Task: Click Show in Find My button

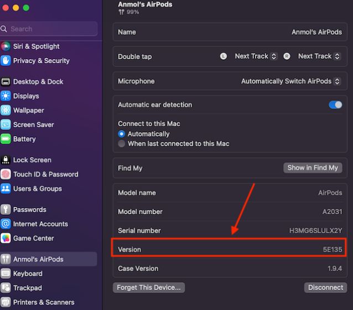Action: point(313,168)
